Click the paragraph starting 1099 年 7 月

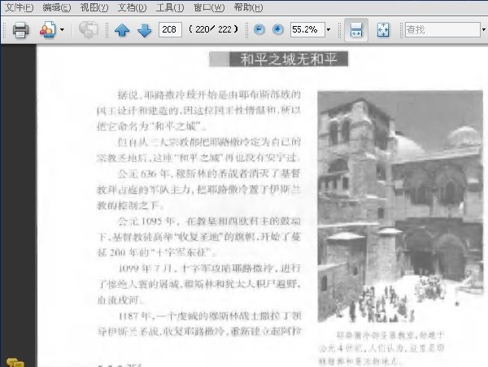199,284
